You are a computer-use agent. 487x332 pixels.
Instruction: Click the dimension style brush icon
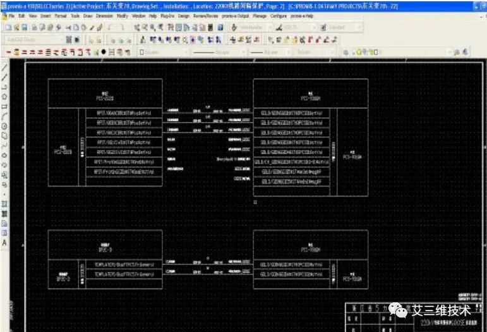tap(279, 28)
